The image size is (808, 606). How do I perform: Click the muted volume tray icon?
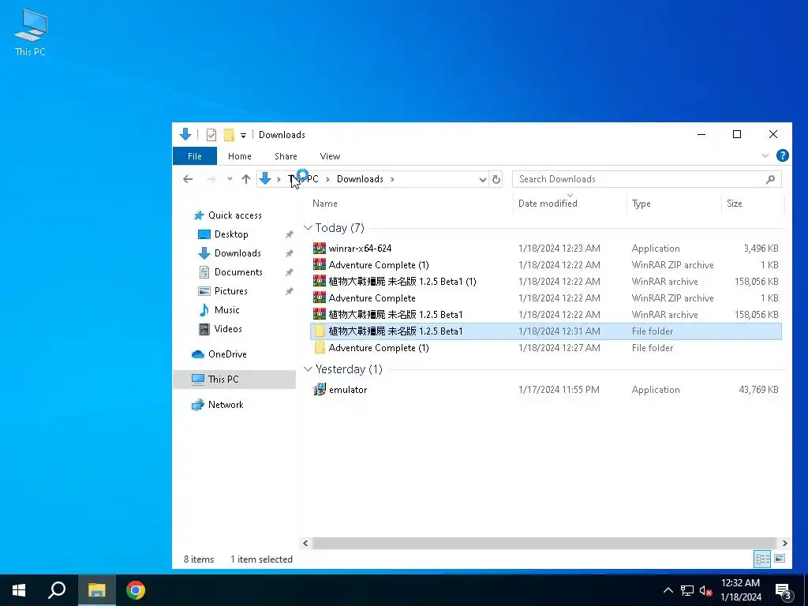pos(705,590)
